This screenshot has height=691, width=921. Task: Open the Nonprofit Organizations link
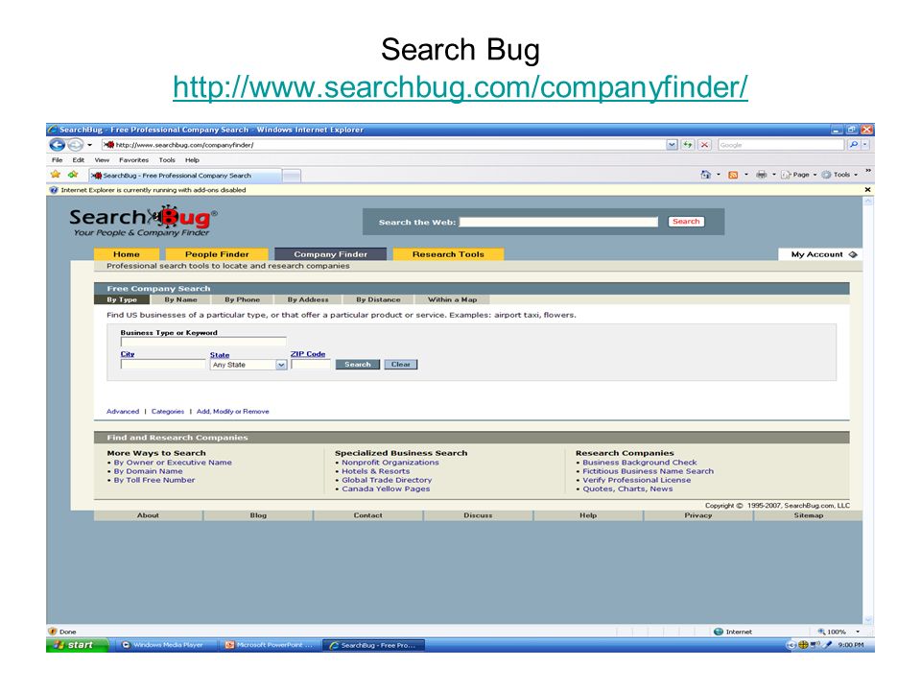point(390,463)
